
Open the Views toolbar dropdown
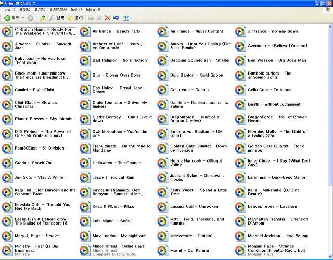coord(127,18)
